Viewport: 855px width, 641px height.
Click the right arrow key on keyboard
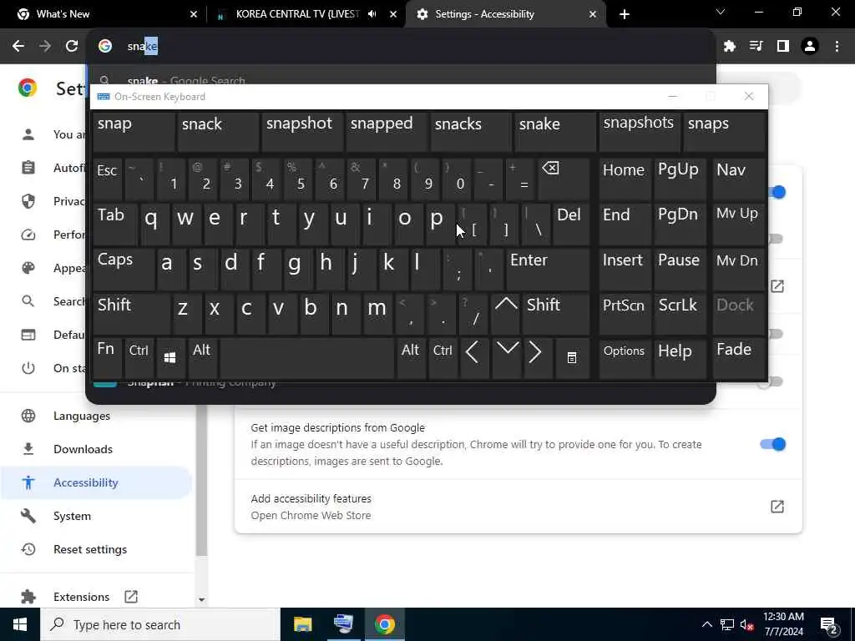538,357
